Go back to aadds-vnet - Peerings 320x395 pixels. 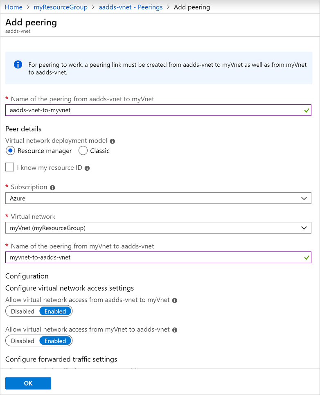131,7
